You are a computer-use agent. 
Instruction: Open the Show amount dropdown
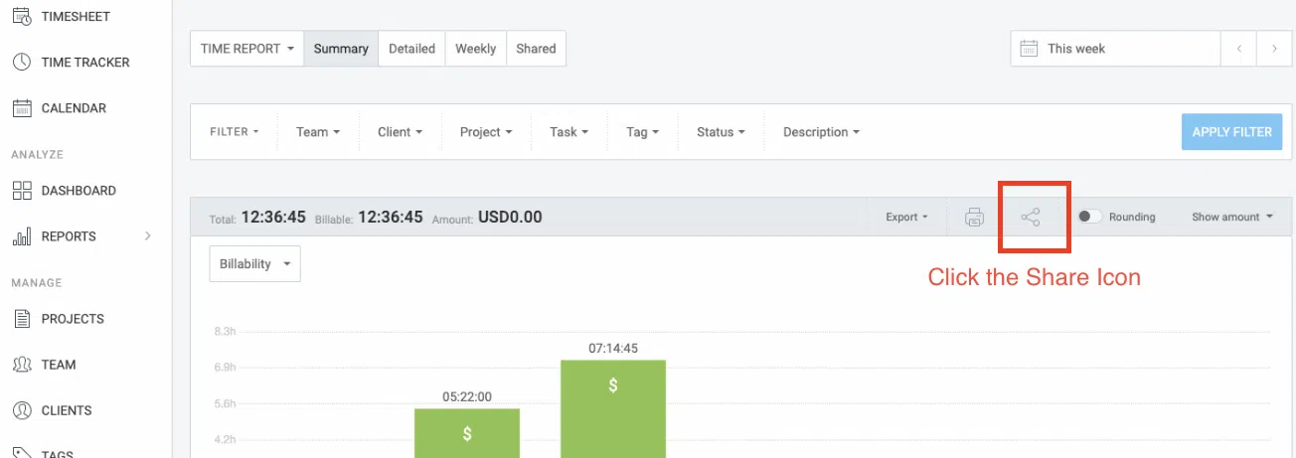click(x=1231, y=217)
